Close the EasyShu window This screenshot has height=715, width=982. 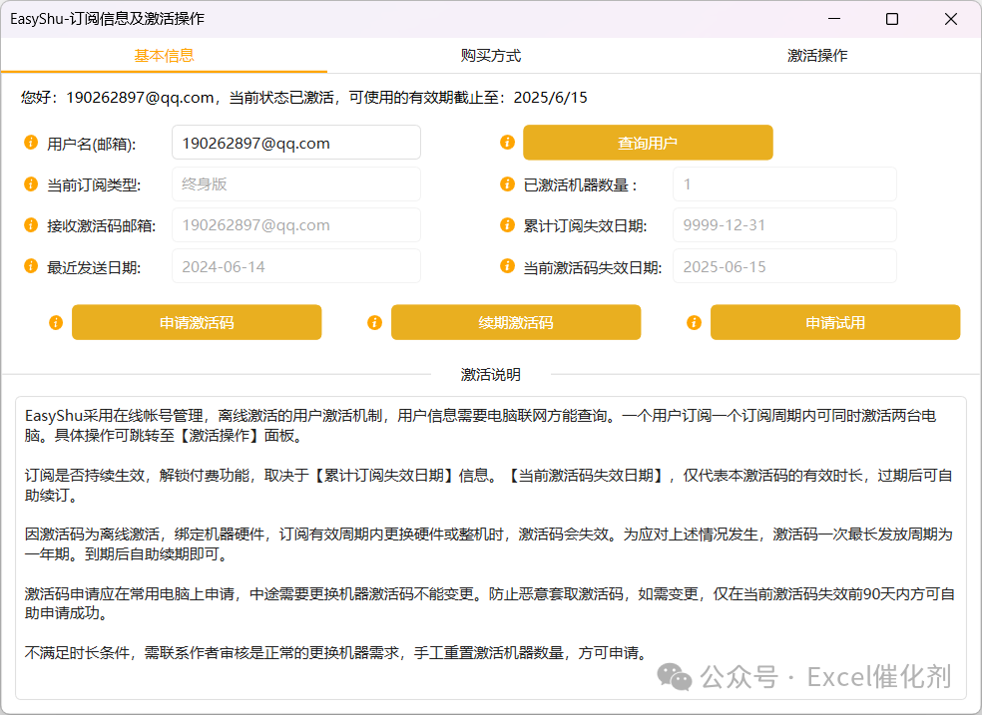pos(951,19)
